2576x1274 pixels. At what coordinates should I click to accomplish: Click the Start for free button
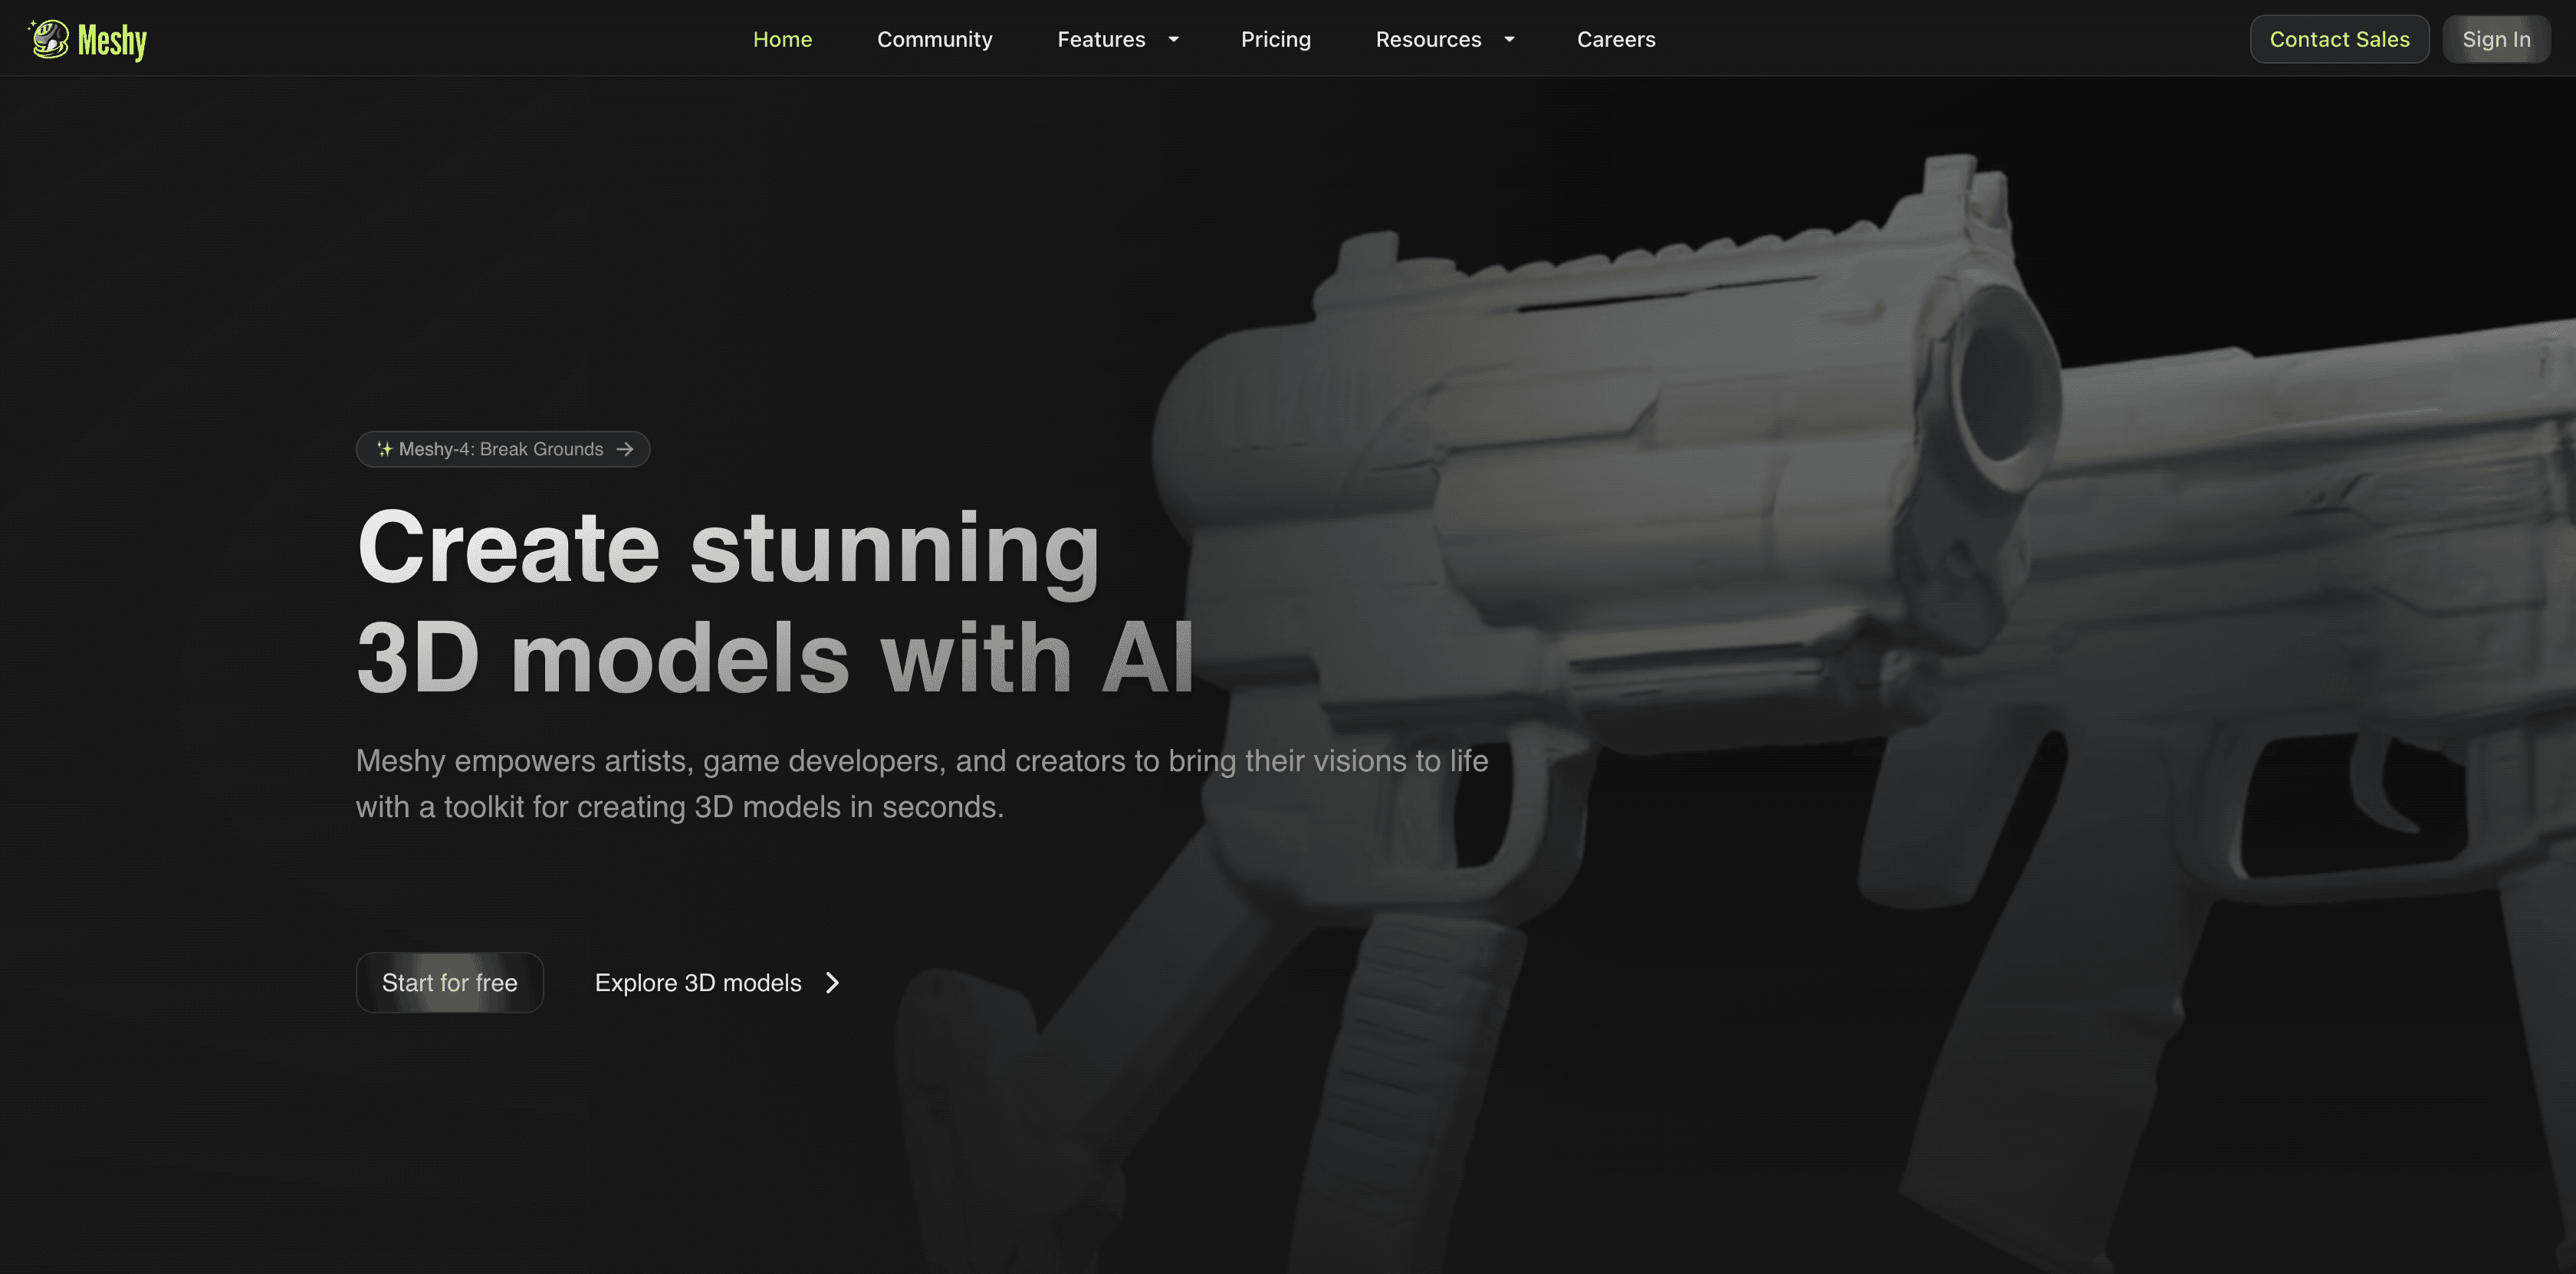tap(449, 980)
